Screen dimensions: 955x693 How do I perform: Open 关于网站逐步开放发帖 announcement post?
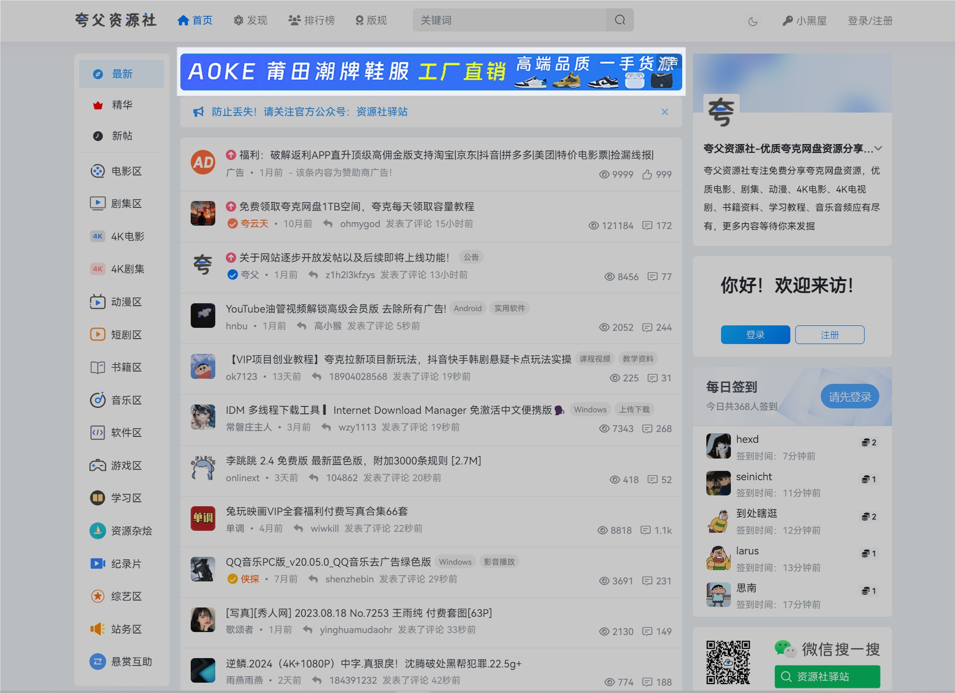point(344,258)
